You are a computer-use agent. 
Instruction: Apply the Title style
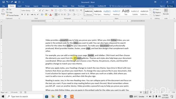[126, 12]
